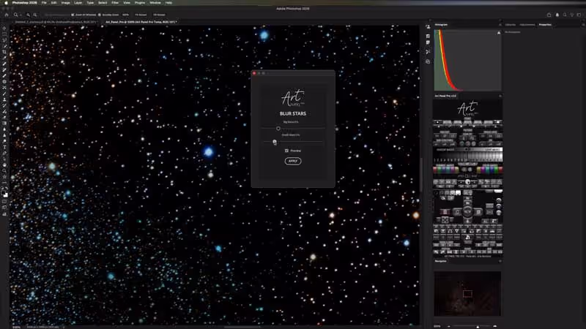Click the Navigator zoom percentage field
The height and width of the screenshot is (329, 586).
(x=437, y=326)
